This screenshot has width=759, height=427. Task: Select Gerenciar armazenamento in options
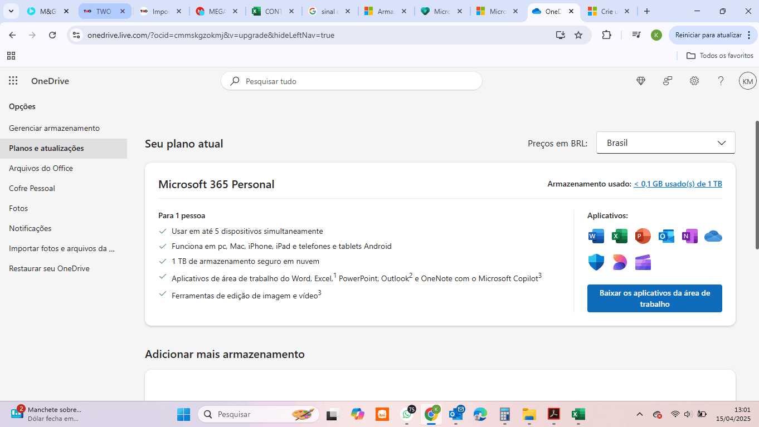[54, 128]
